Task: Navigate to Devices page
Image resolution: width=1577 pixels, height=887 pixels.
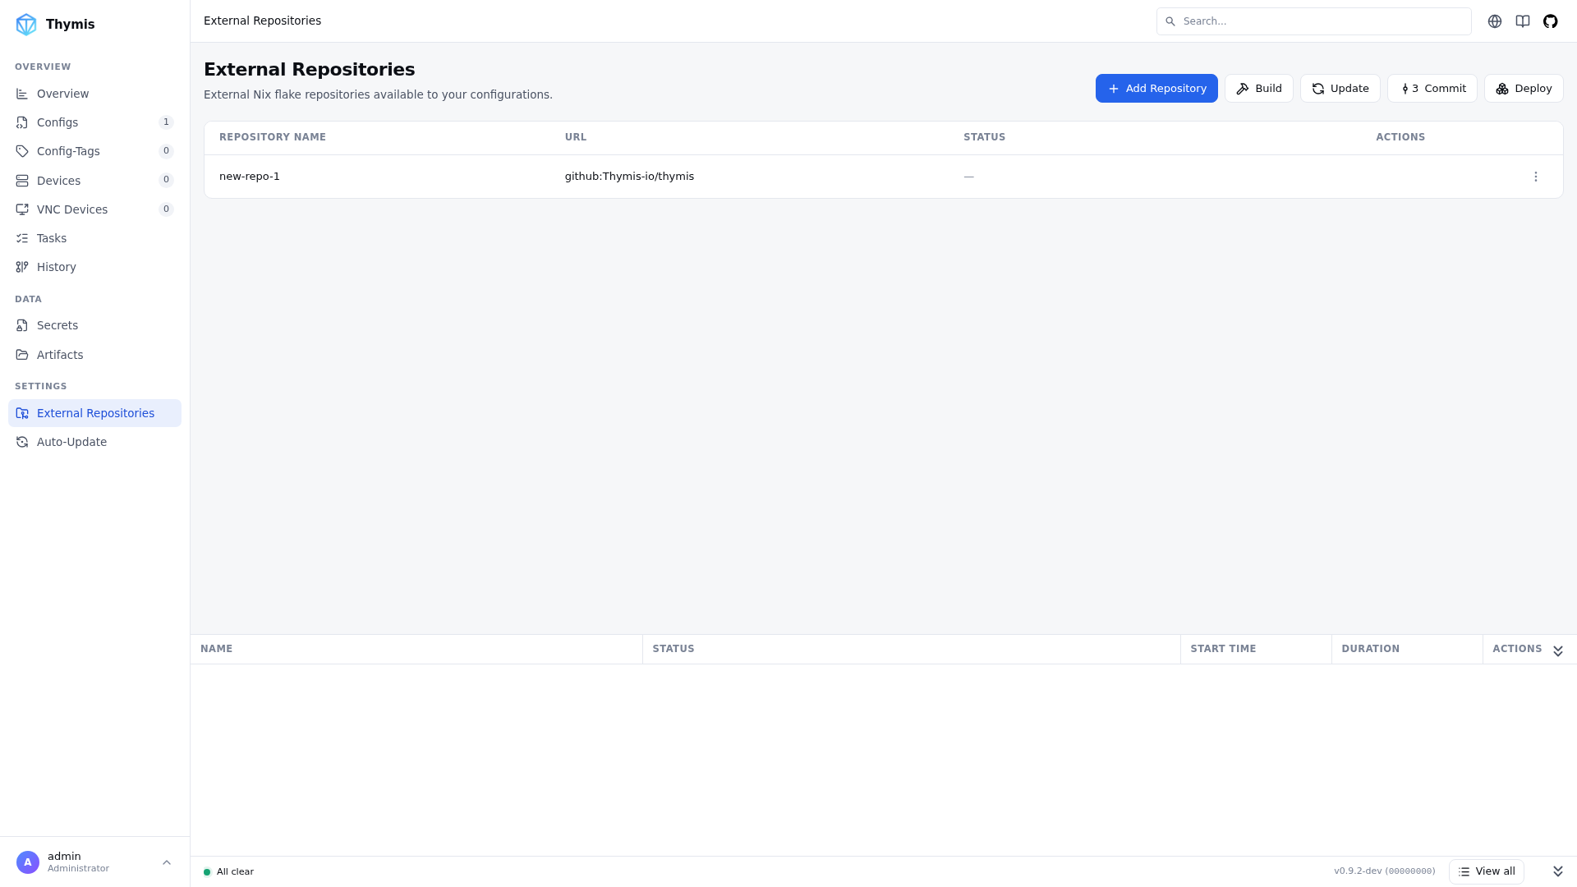Action: [x=94, y=181]
